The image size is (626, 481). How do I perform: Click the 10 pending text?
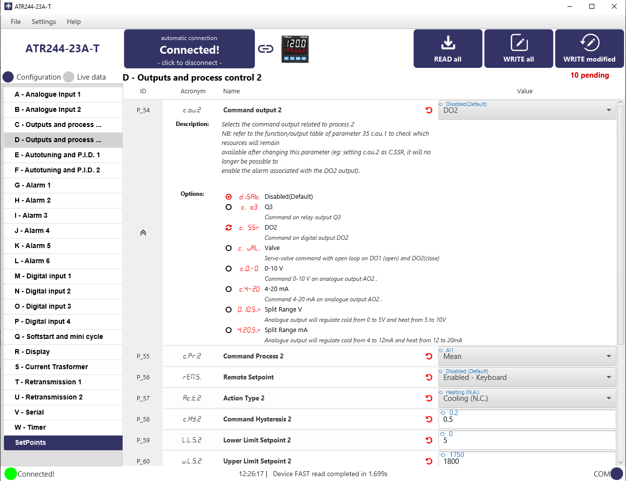[590, 75]
